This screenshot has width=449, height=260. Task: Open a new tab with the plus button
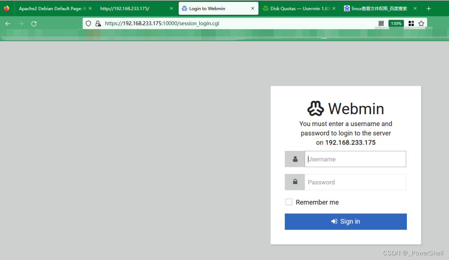coord(429,9)
